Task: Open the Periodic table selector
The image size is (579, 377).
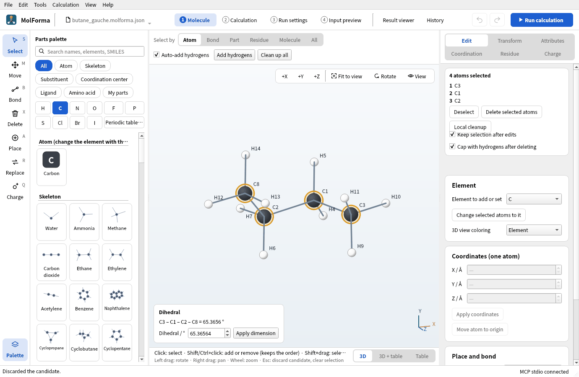Action: tap(124, 122)
